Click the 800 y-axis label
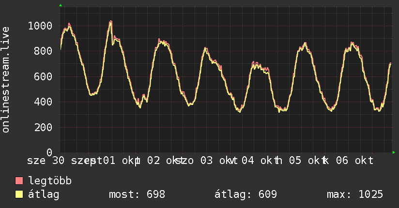 coord(43,51)
